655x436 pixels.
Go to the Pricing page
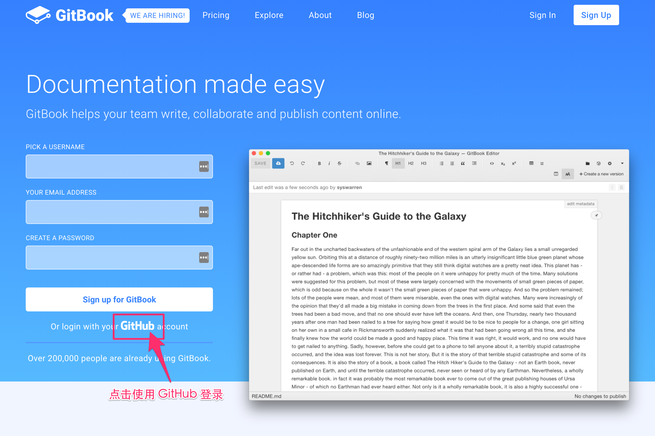point(216,15)
